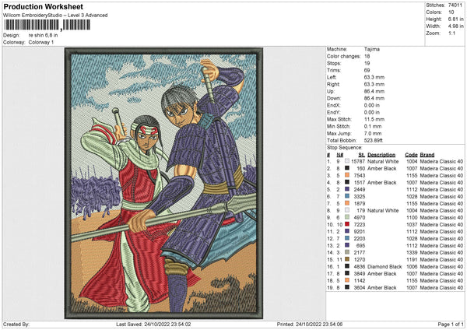Click the embroidery design preview image
467x330 pixels.
click(163, 183)
